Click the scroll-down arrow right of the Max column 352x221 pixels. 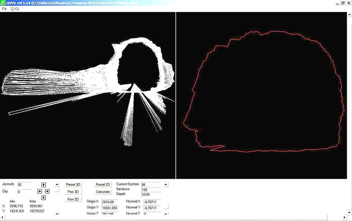click(57, 214)
